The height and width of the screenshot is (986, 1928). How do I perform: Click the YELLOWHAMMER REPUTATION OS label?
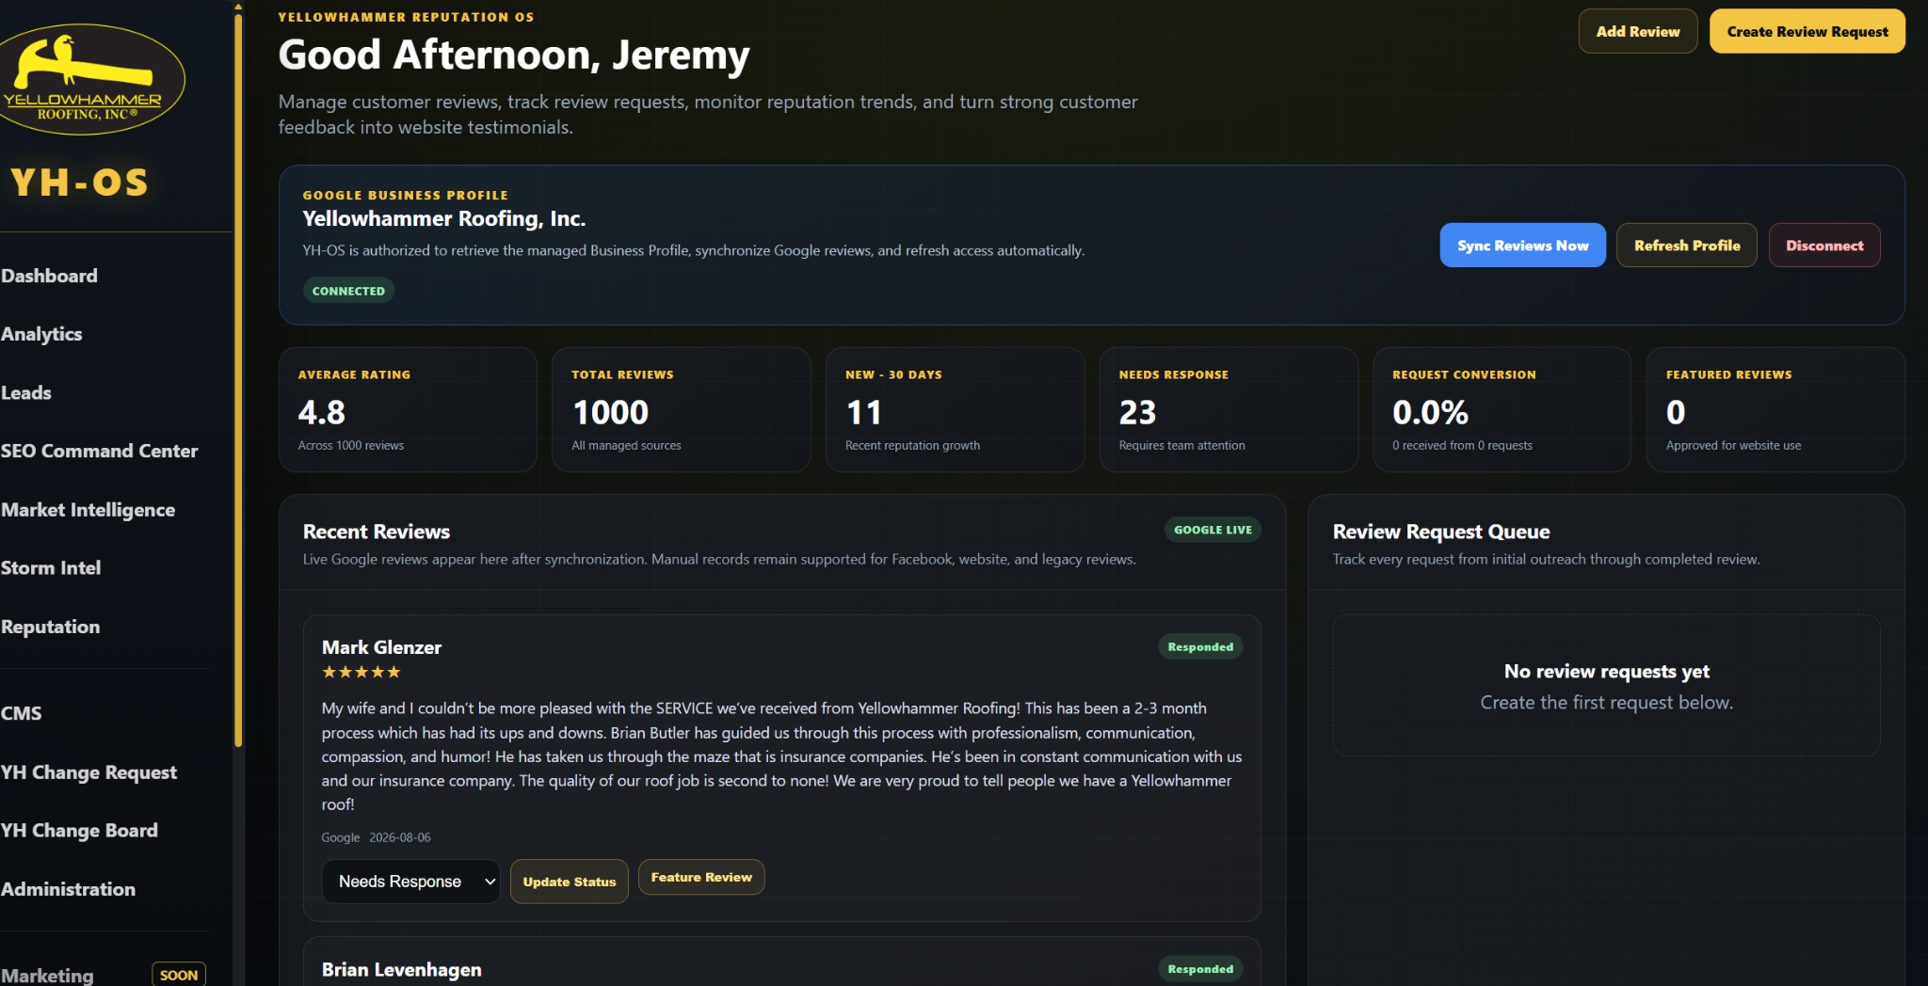click(407, 17)
